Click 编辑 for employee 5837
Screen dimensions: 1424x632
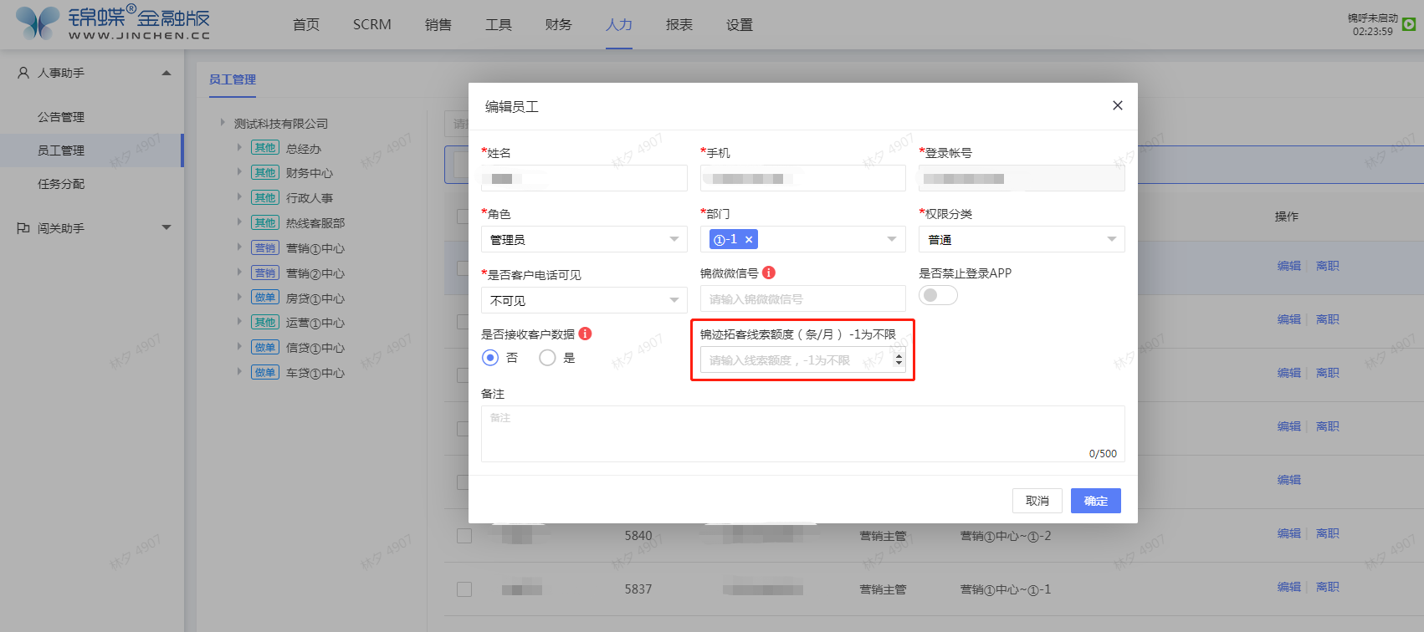(1289, 587)
